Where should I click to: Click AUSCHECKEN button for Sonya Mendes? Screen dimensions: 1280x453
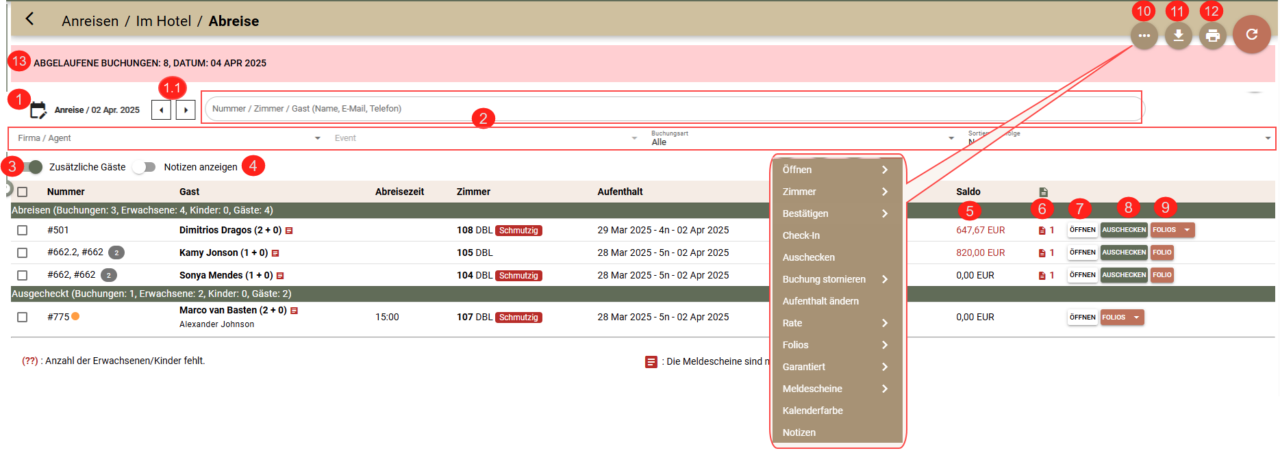click(x=1124, y=275)
